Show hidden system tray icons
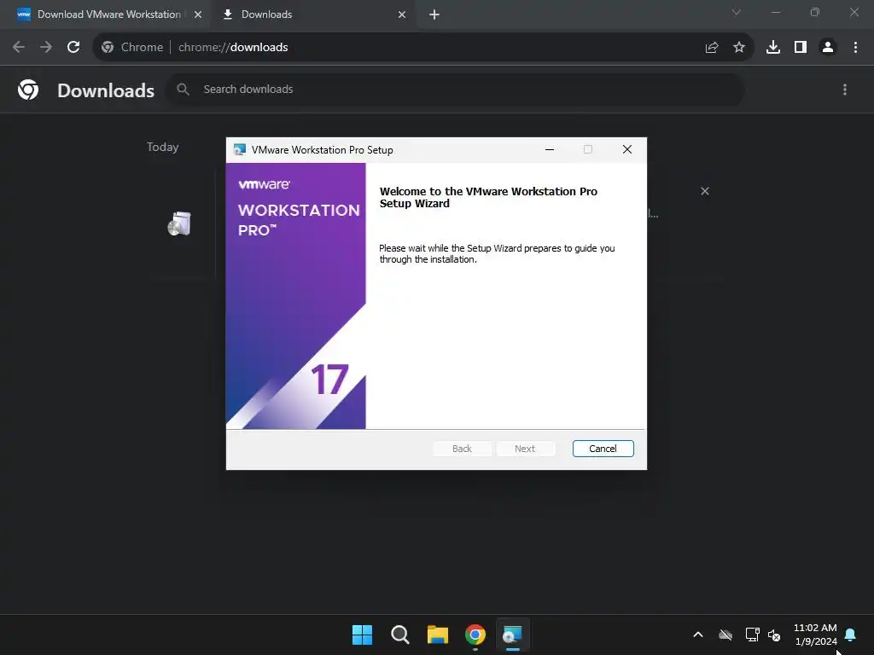 click(698, 635)
